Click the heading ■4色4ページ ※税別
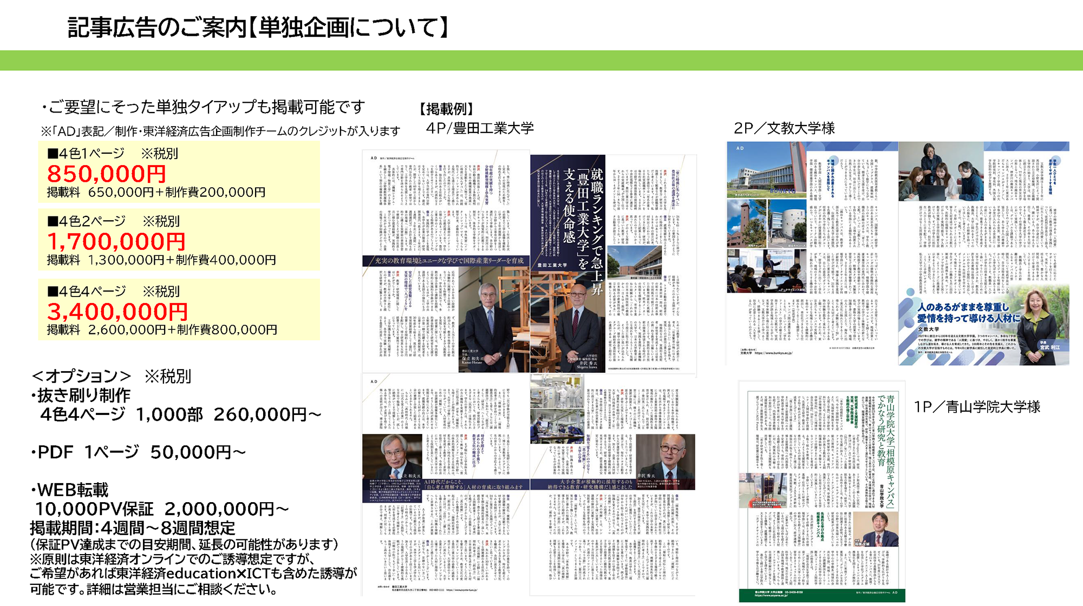1083x606 pixels. pyautogui.click(x=113, y=292)
